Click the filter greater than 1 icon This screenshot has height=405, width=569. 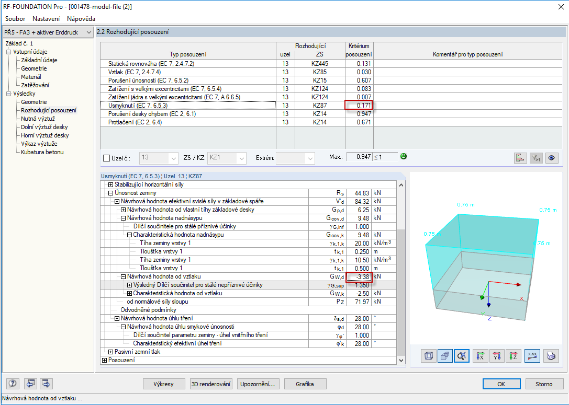point(536,158)
